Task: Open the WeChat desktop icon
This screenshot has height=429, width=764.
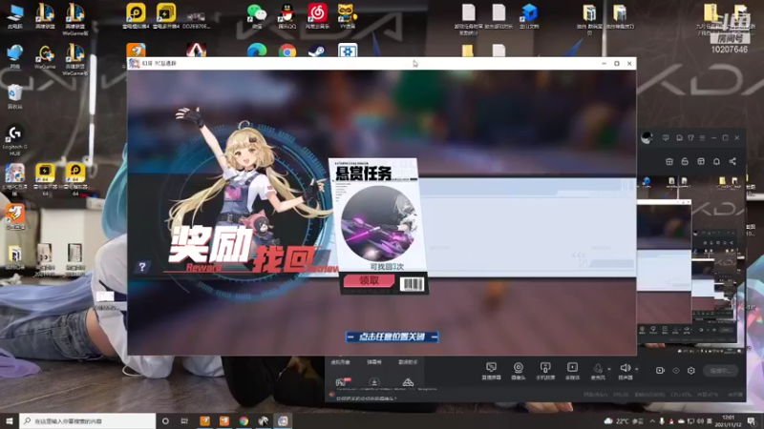Action: tap(257, 15)
